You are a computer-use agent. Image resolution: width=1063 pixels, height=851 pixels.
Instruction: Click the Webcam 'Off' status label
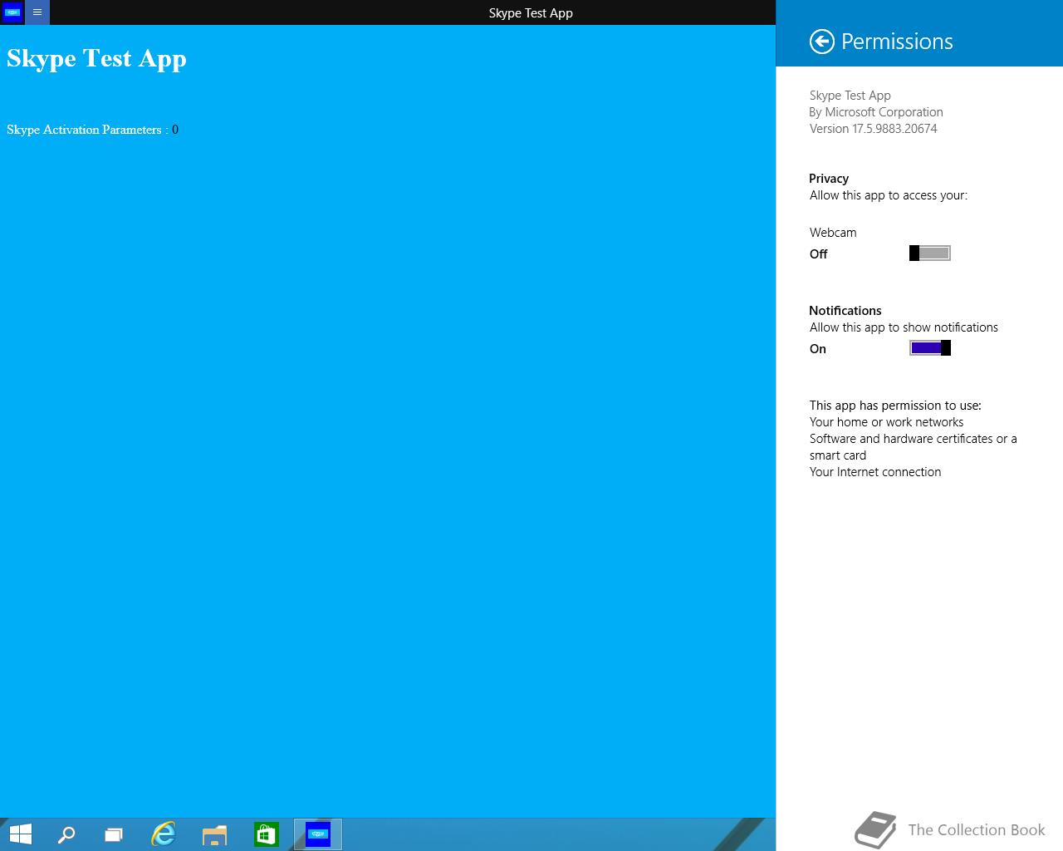[818, 254]
